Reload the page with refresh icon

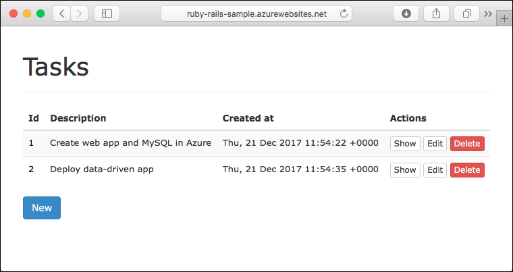pyautogui.click(x=344, y=13)
